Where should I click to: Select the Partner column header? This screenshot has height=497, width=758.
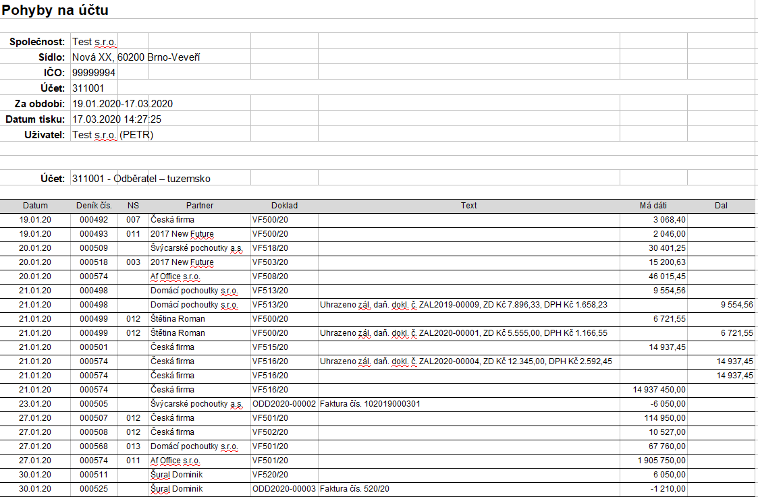click(x=200, y=206)
